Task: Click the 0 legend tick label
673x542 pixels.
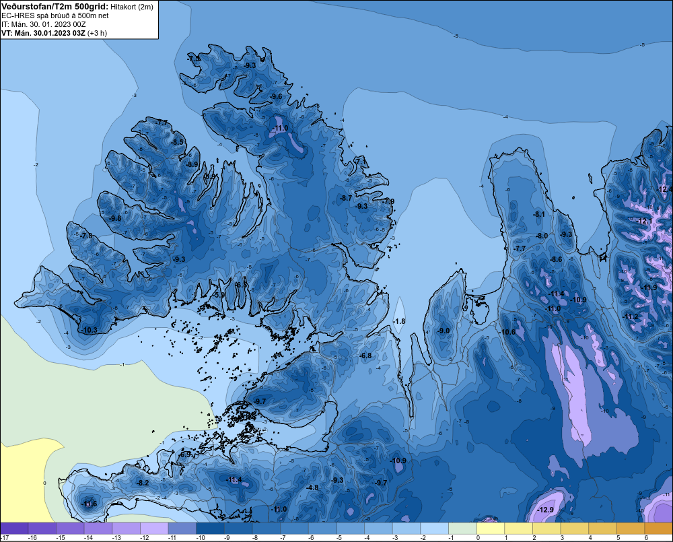Action: 478,538
